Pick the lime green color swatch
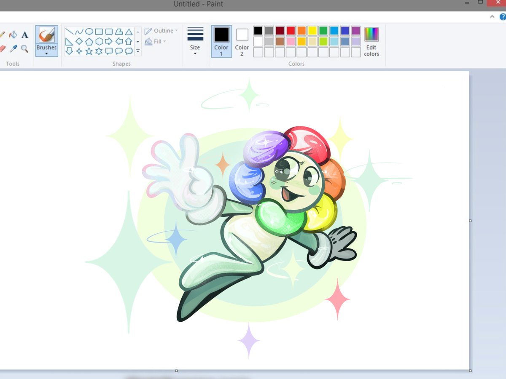The height and width of the screenshot is (379, 506). (323, 41)
